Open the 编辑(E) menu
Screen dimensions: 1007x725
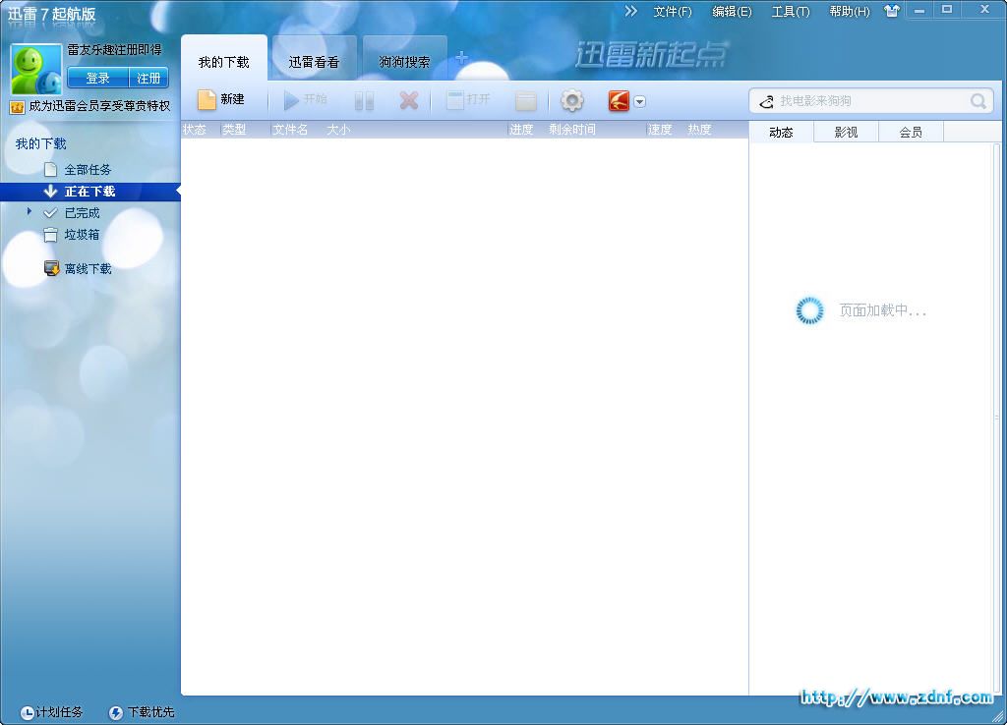[x=732, y=12]
